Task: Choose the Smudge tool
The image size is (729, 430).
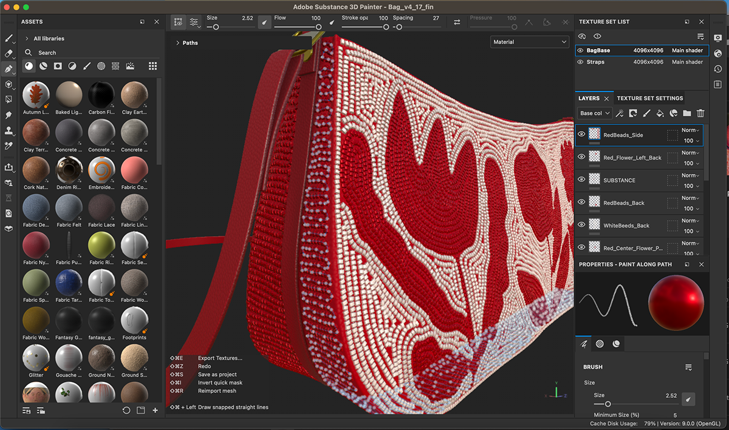Action: (x=9, y=115)
